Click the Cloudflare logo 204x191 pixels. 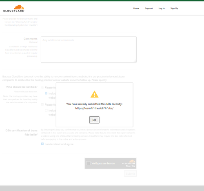pos(13,9)
